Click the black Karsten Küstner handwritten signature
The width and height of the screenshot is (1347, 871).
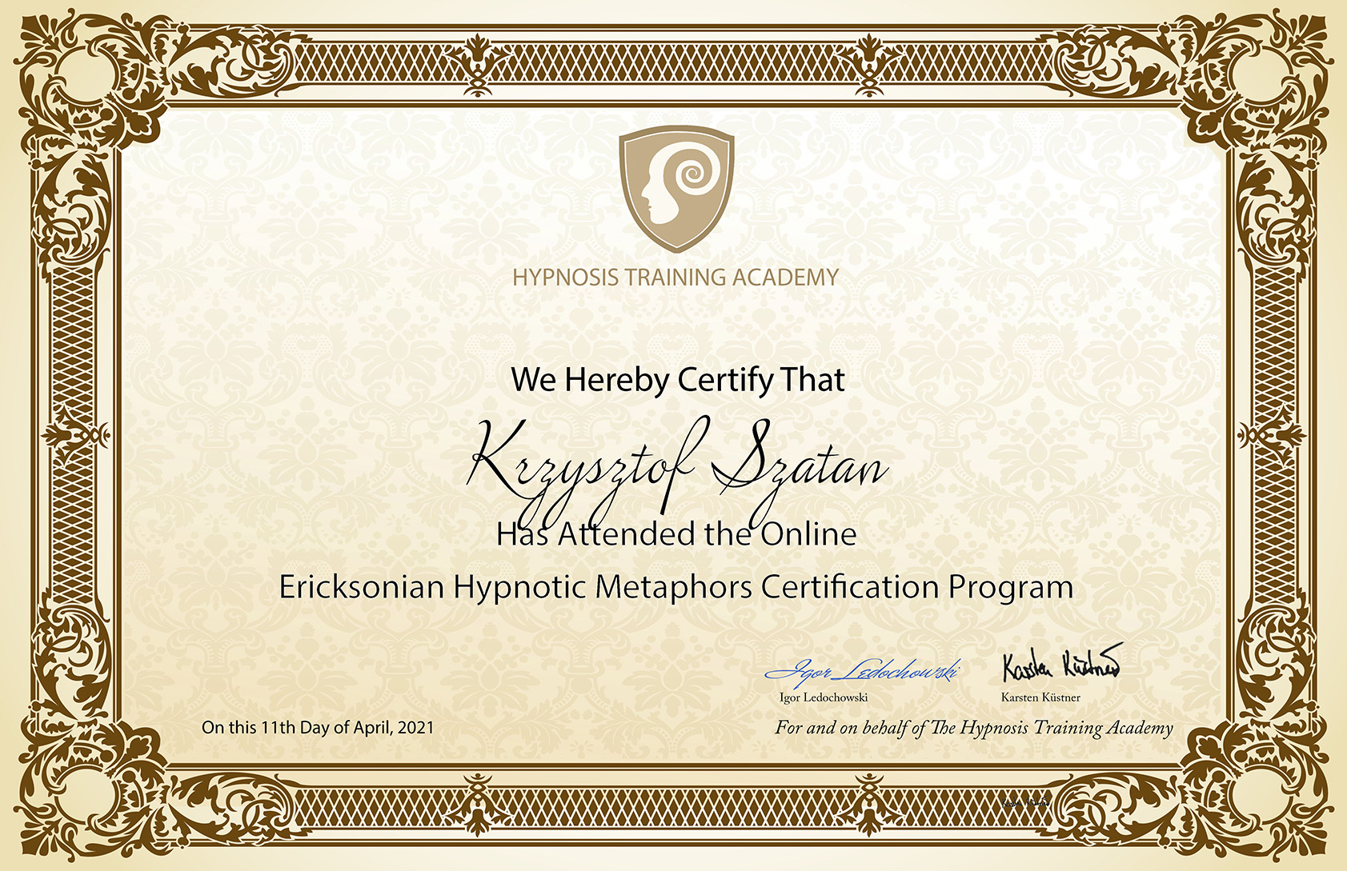point(1061,662)
